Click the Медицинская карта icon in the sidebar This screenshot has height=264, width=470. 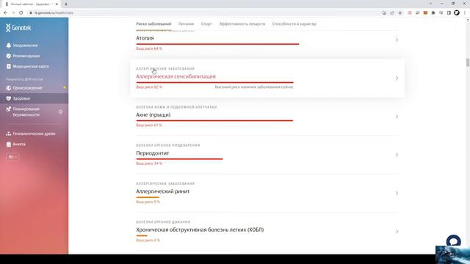coord(8,67)
